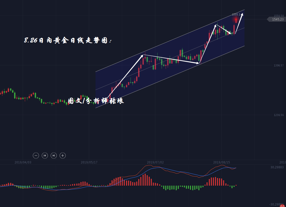This screenshot has width=286, height=207.
Task: Click the 1236.56 price axis label
Action: coord(279,115)
